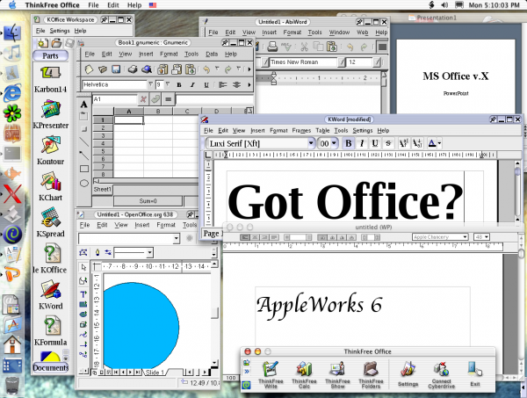The image size is (527, 398).
Task: Click Documents button in KOffice sidebar
Action: (x=50, y=368)
